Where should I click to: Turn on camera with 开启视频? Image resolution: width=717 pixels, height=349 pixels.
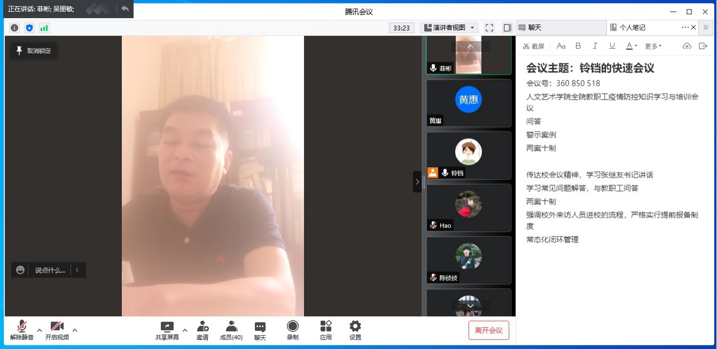[57, 327]
